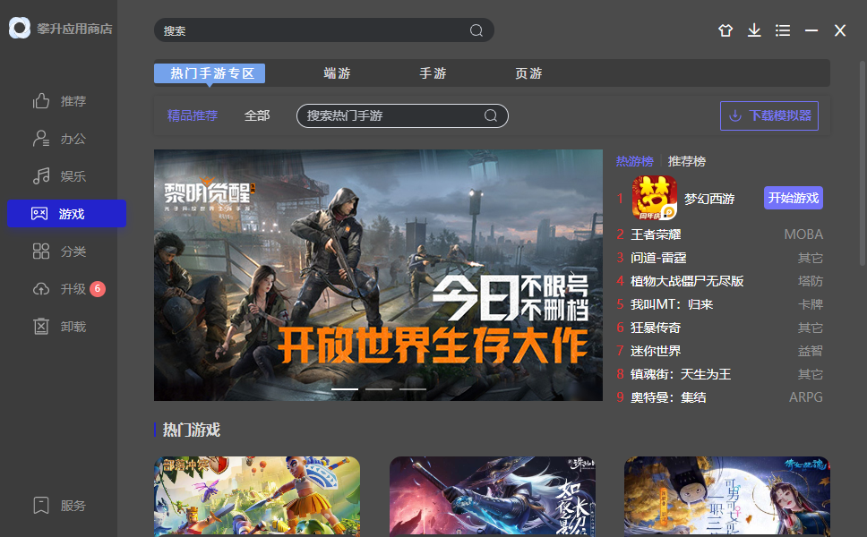Viewport: 867px width, 537px height.
Task: Click the 服务 bookmark sidebar icon
Action: tap(41, 505)
